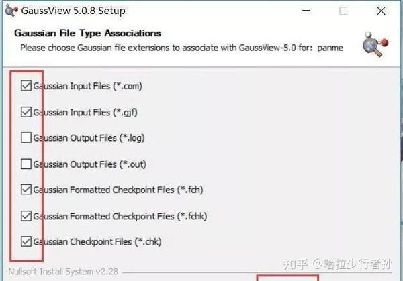
Task: Toggle the Formatted Checkpoint Files (*.fch) checkbox
Action: pos(26,190)
